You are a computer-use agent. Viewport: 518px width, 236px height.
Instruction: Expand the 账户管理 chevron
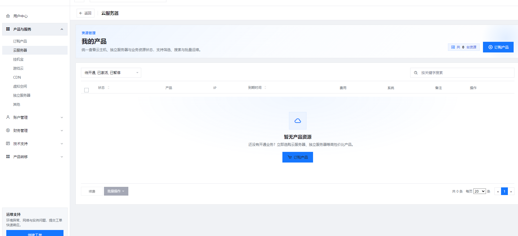62,117
